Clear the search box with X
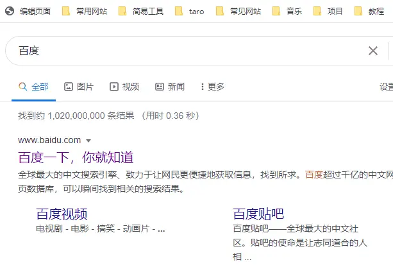This screenshot has height=267, width=393. (x=373, y=51)
